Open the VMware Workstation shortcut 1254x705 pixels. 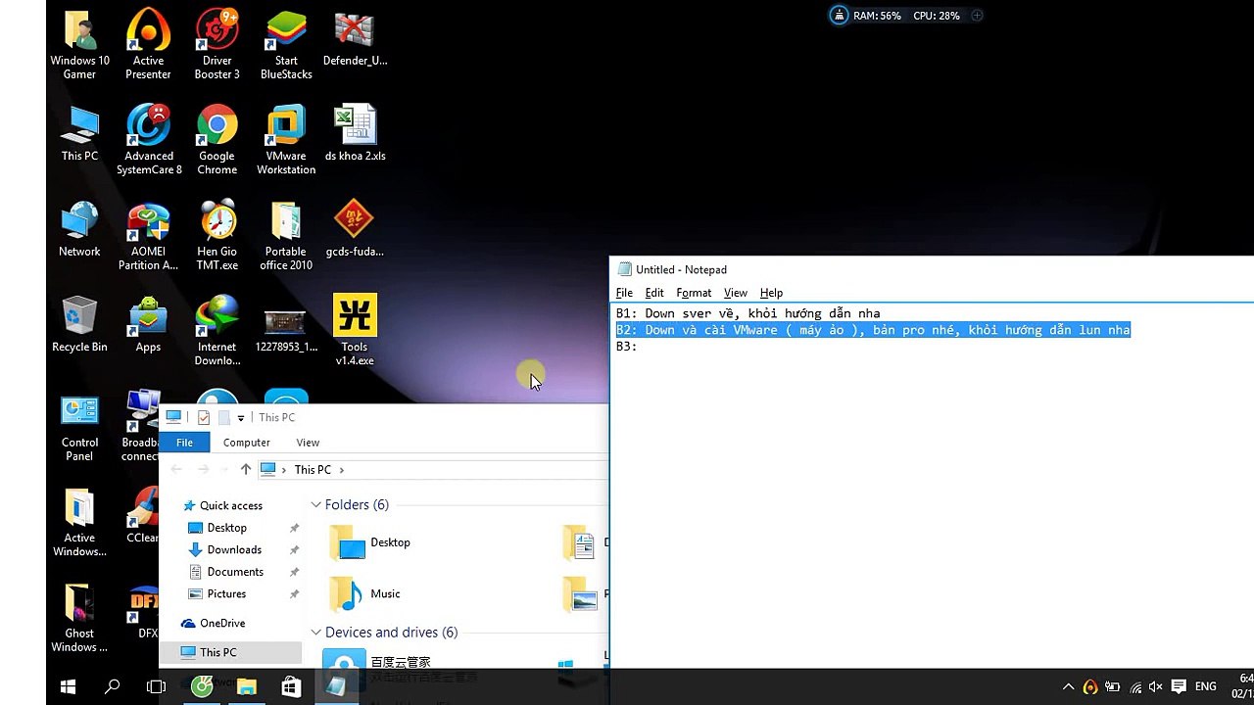(286, 140)
